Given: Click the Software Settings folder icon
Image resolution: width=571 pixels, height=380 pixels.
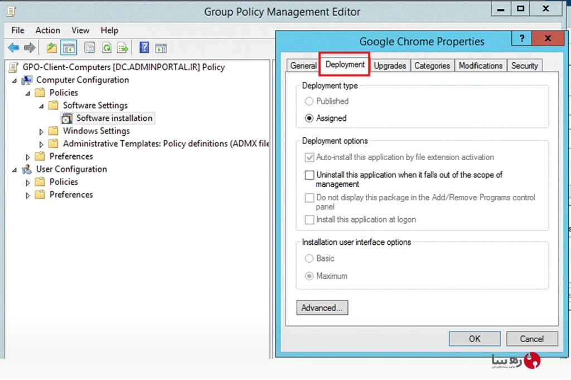Looking at the screenshot, I should pos(54,105).
